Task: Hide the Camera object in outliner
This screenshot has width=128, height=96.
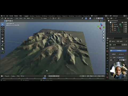Action: tap(124, 25)
